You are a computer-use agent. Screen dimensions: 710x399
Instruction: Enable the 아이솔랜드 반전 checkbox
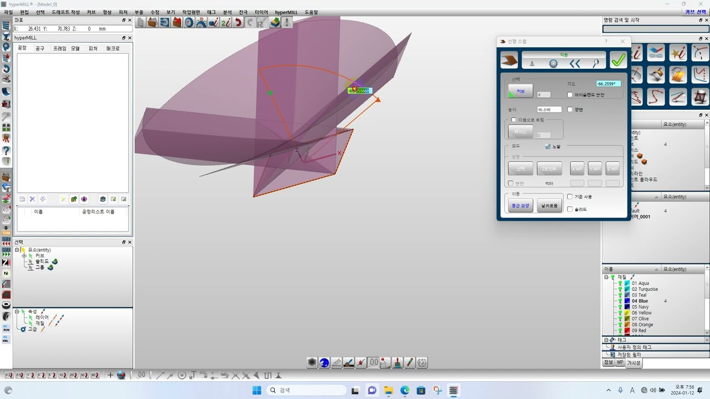(x=570, y=95)
